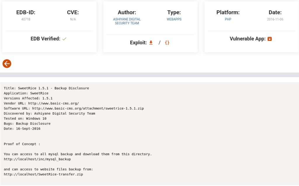299x186 pixels.
Task: Click the 'Type:' heading
Action: pyautogui.click(x=174, y=12)
